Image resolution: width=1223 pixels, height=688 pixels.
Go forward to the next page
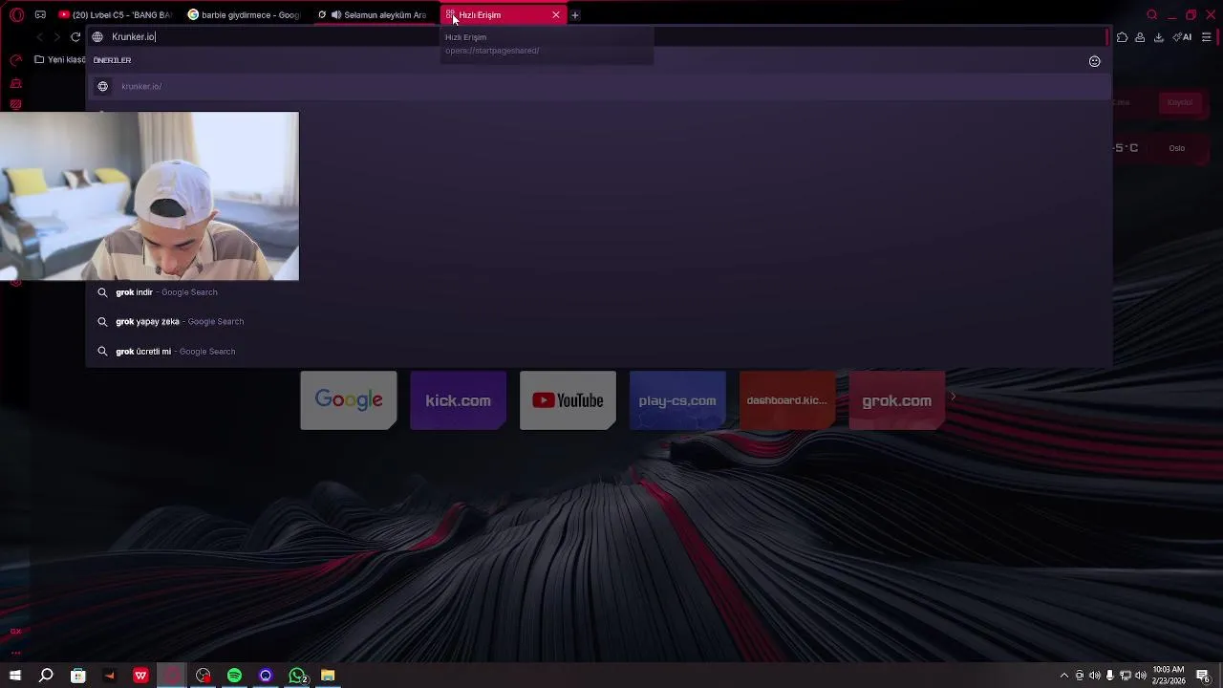coord(57,37)
